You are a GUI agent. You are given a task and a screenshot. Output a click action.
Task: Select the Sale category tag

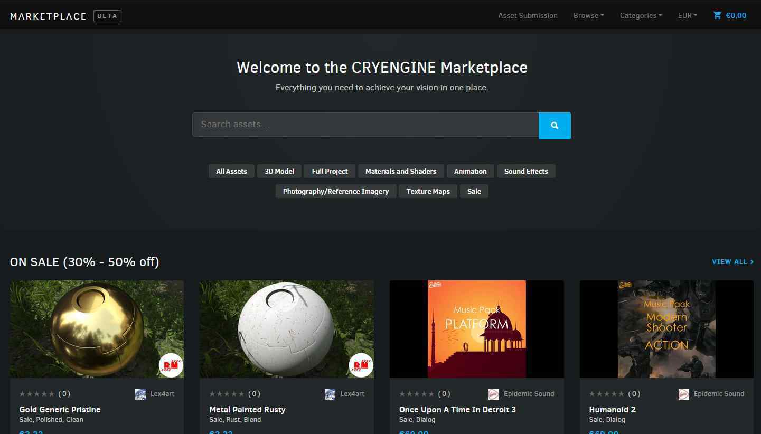pyautogui.click(x=474, y=191)
